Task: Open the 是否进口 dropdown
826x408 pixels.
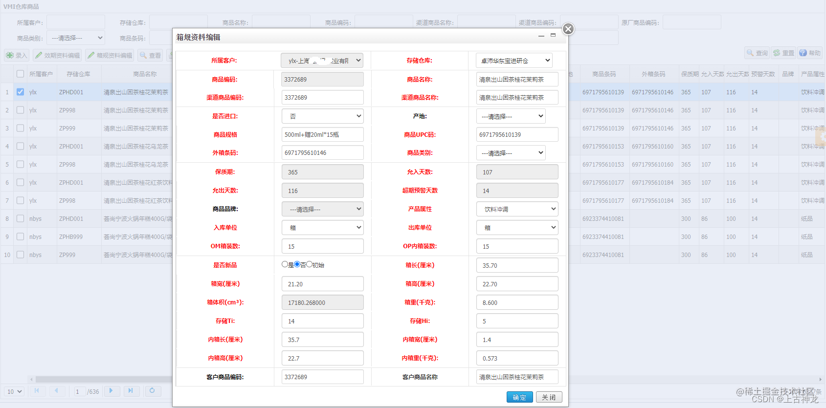Action: coord(322,116)
